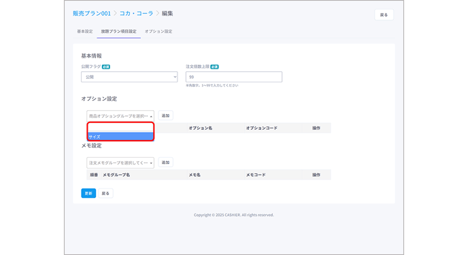Click the blue 更新 button
The height and width of the screenshot is (255, 468).
[x=88, y=193]
